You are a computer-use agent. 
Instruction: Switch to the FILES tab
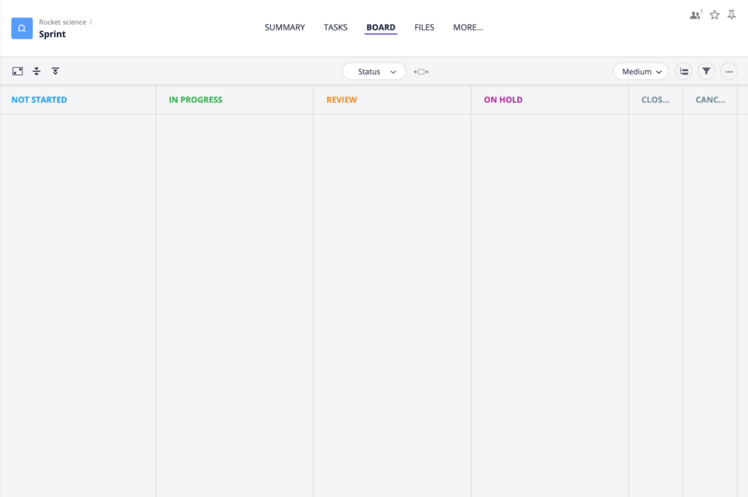[x=424, y=27]
